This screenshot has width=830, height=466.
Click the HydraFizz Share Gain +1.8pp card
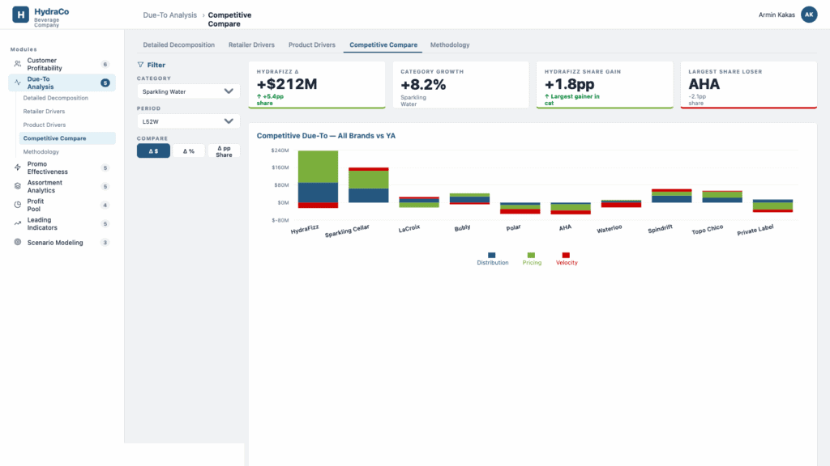[x=605, y=85]
